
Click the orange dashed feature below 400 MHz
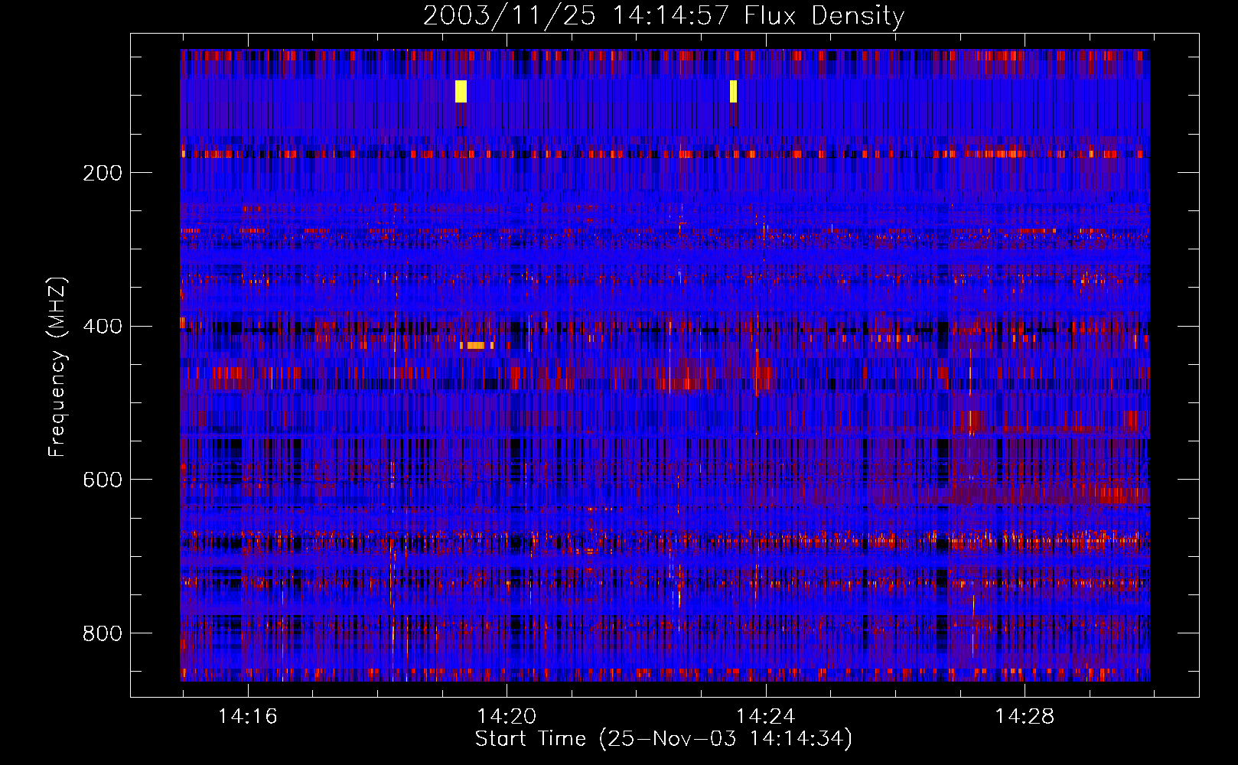[477, 346]
